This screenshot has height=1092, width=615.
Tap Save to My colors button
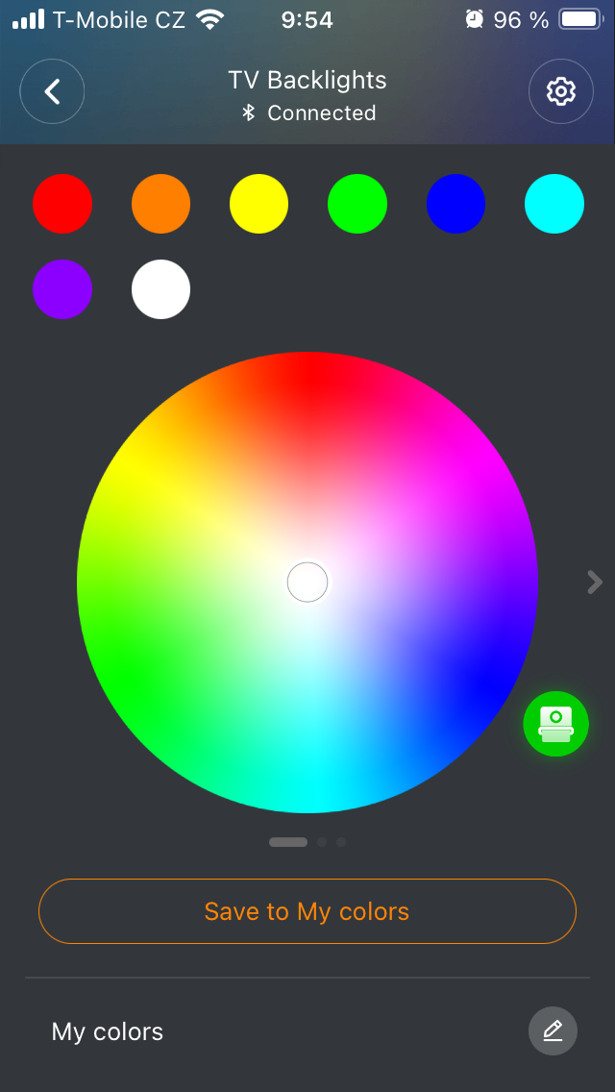(307, 911)
